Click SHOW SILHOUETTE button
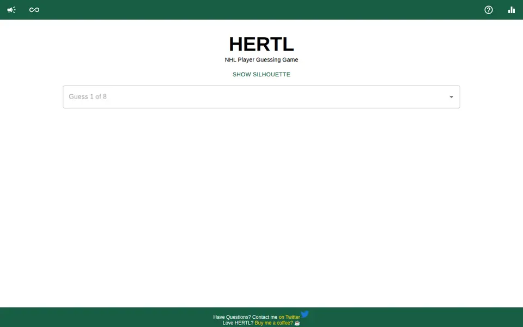Image resolution: width=523 pixels, height=327 pixels. click(x=261, y=75)
